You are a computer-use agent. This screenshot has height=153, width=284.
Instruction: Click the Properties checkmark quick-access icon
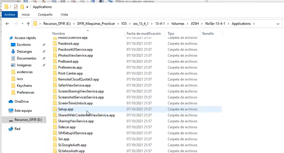[16, 7]
